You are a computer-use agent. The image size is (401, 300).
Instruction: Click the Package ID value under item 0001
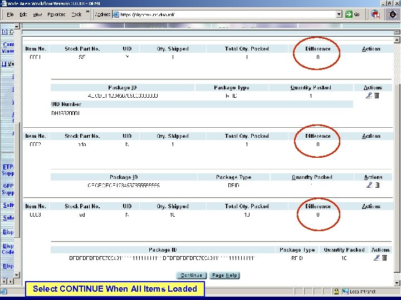(x=123, y=96)
